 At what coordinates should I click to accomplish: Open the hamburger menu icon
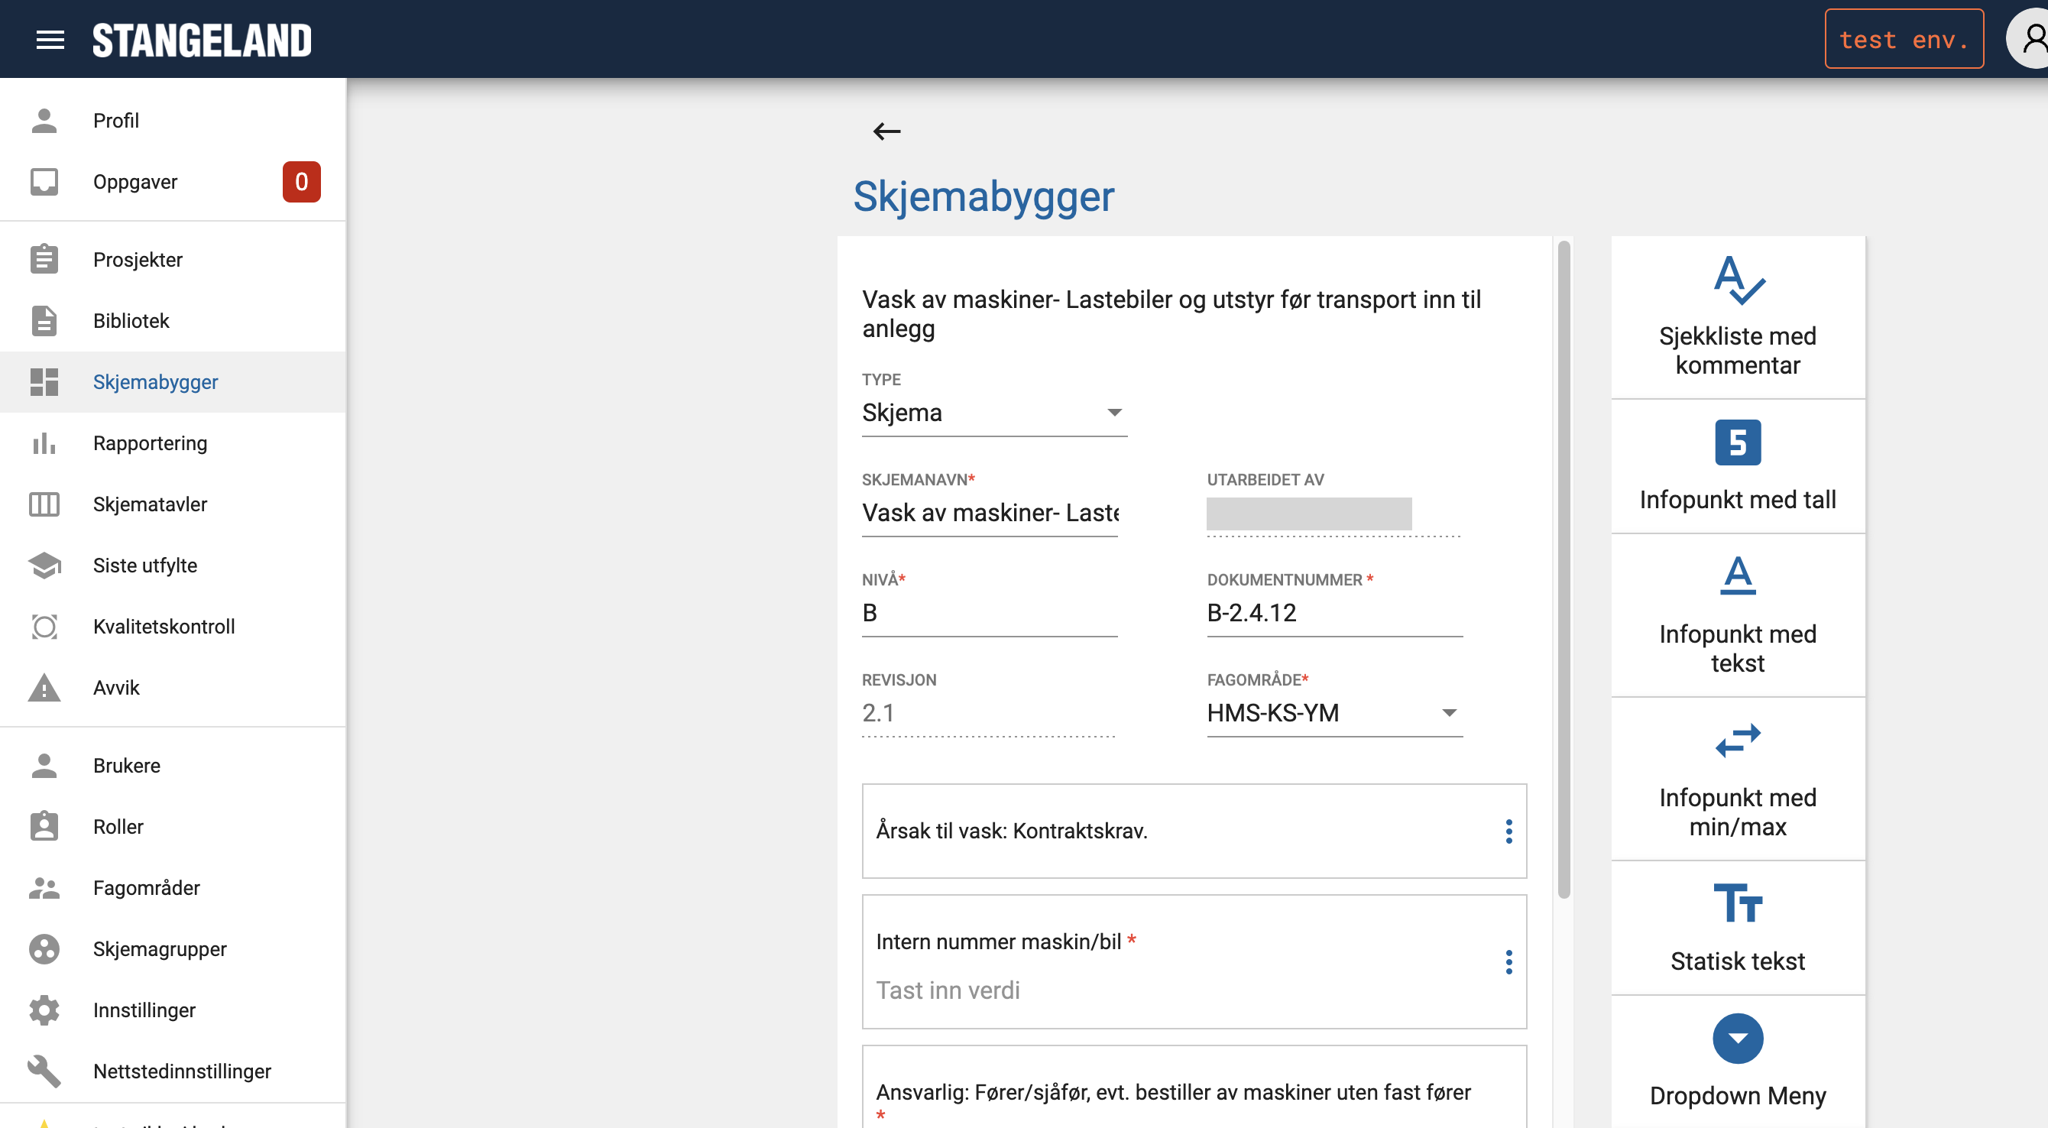[x=50, y=39]
